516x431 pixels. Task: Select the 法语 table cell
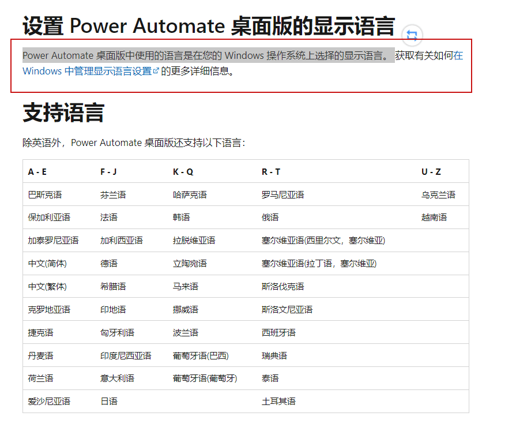(x=108, y=218)
